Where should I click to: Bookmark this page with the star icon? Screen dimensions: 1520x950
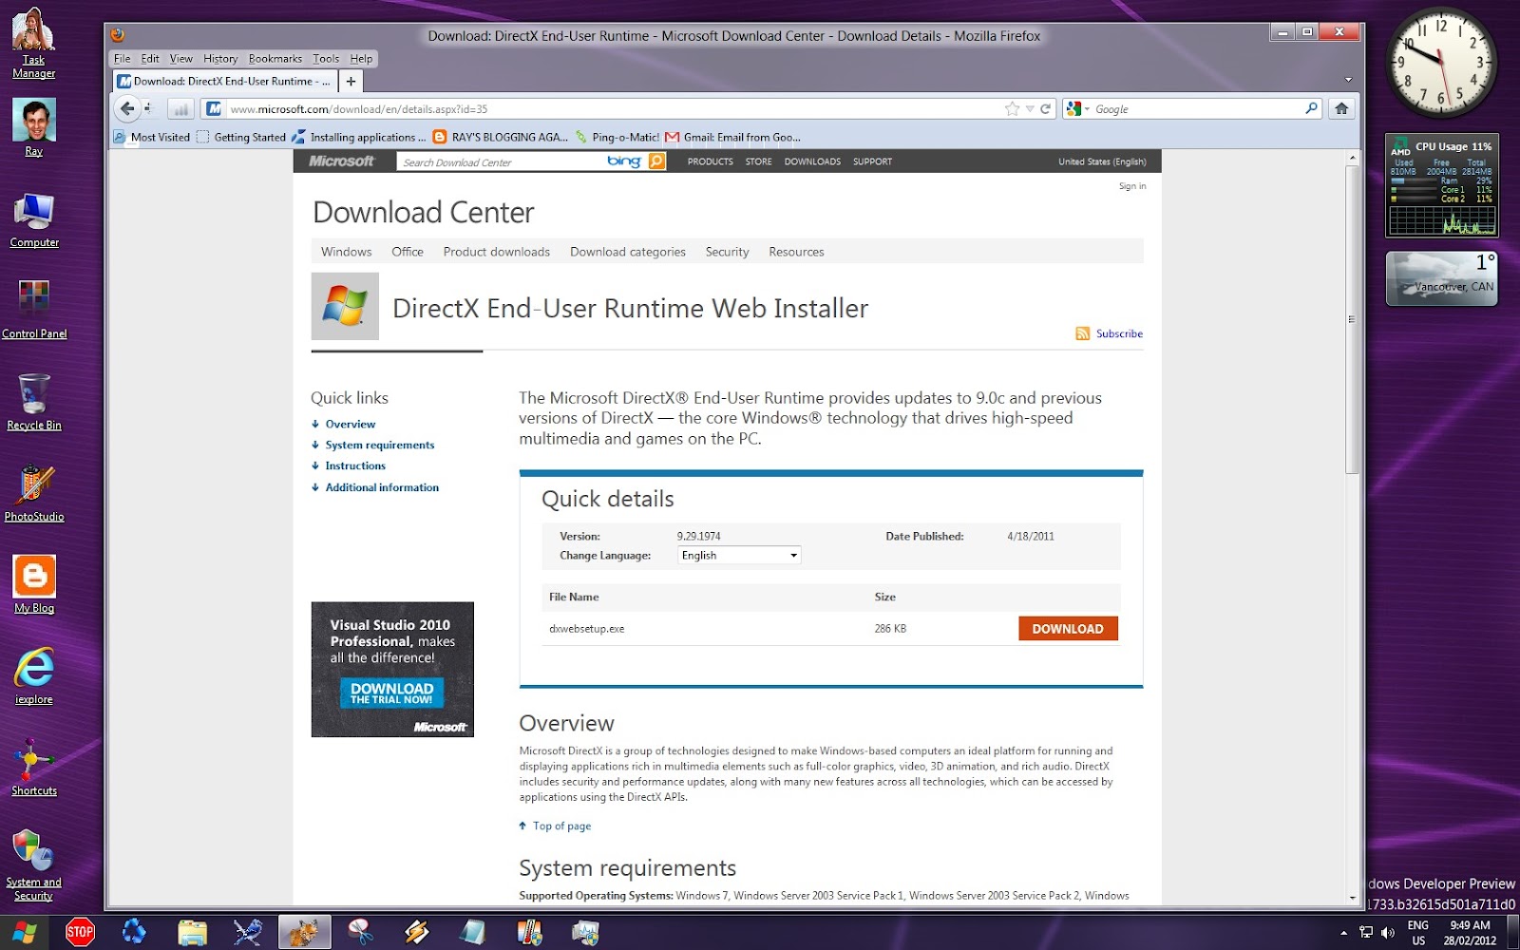(x=1012, y=108)
